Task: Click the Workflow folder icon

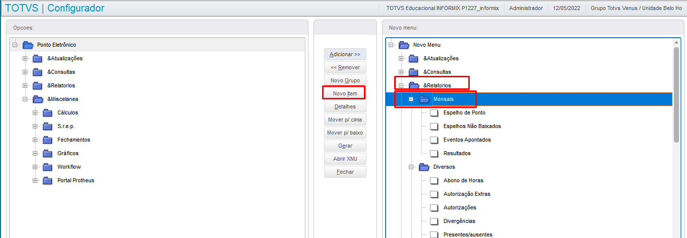Action: point(48,167)
